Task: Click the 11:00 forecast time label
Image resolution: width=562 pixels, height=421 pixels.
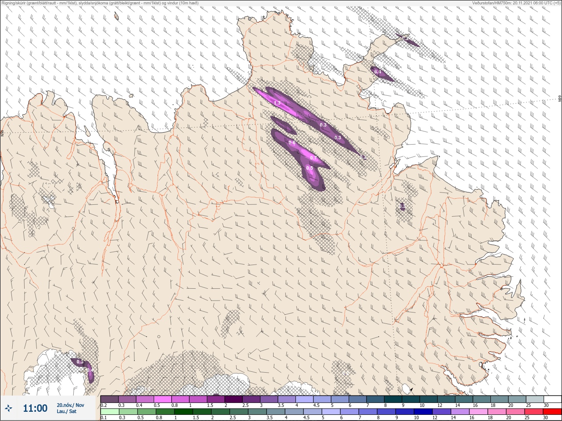Action: (x=35, y=408)
